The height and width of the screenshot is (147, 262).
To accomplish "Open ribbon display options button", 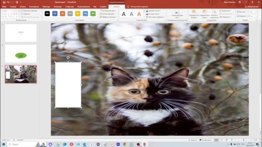I will [x=240, y=2].
